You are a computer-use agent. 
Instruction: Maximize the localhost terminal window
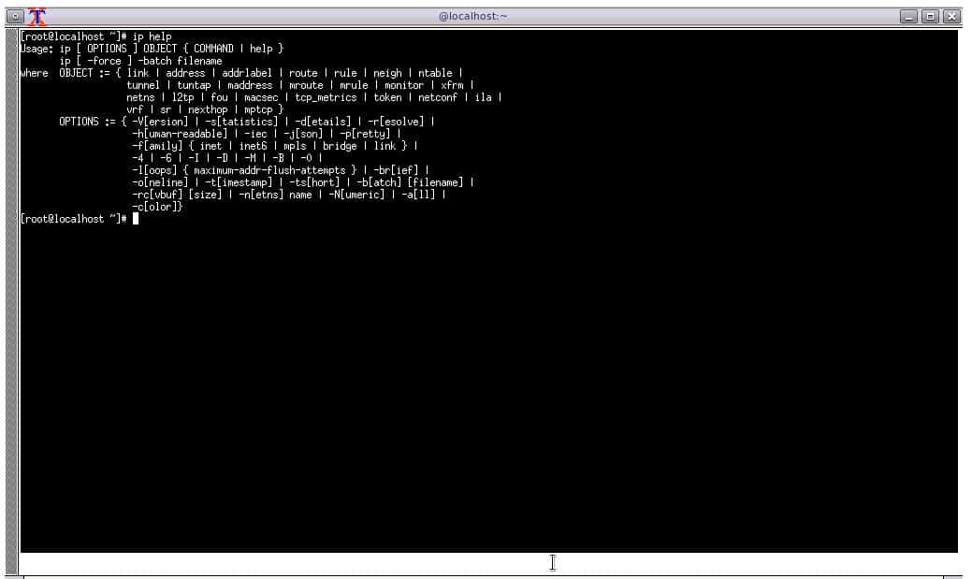931,17
